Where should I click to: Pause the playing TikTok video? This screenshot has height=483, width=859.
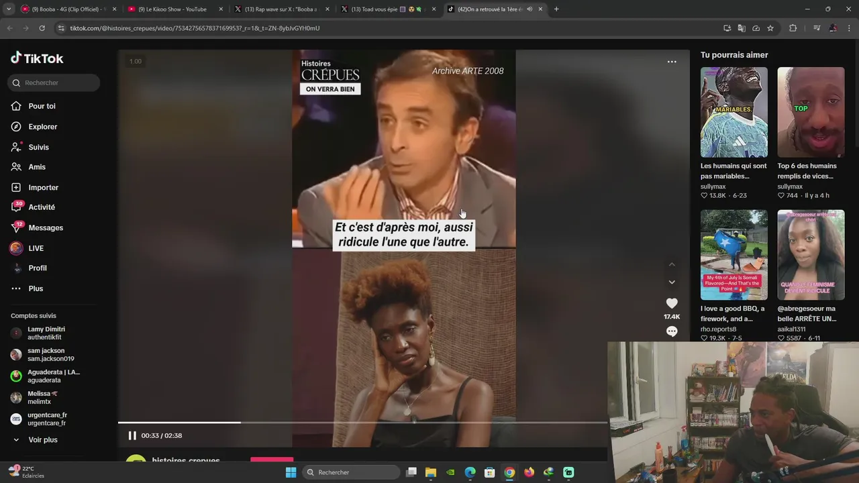coord(132,435)
